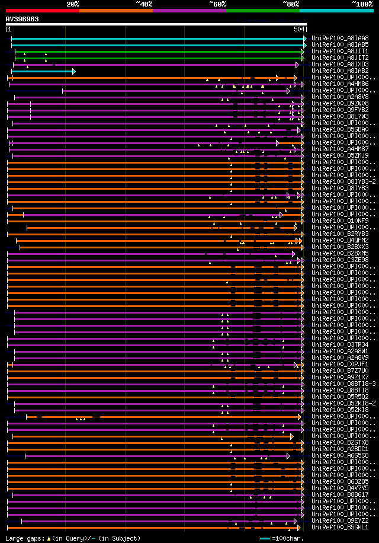Click the orange ~40% legend segment

(x=116, y=11)
